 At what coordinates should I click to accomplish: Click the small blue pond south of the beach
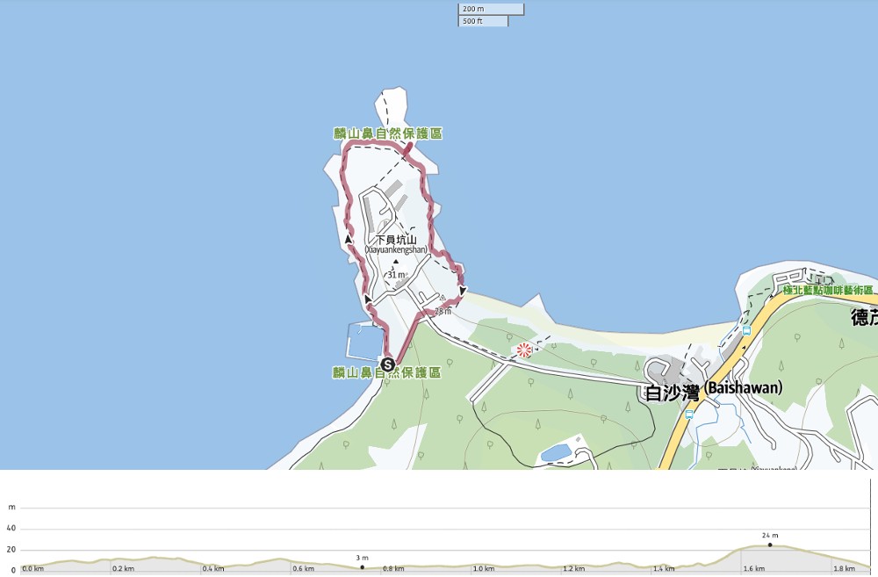pos(556,452)
